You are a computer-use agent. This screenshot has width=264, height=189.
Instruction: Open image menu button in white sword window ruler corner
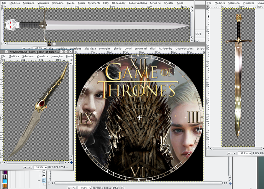click(x=2, y=6)
